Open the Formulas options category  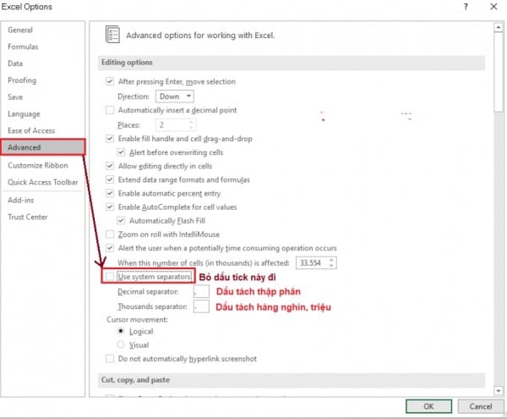[23, 47]
